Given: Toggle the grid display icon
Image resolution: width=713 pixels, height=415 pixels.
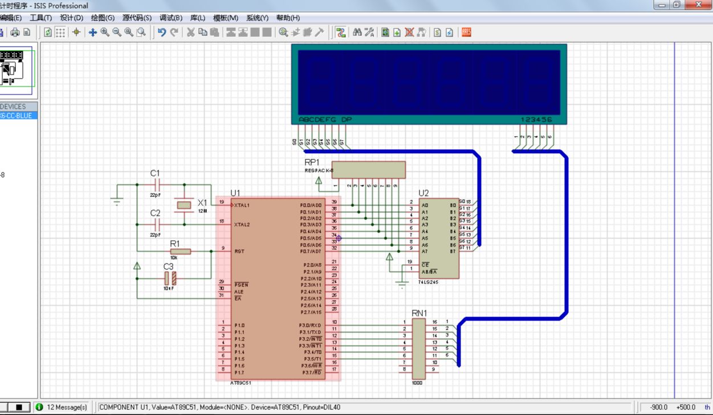Looking at the screenshot, I should coord(60,32).
